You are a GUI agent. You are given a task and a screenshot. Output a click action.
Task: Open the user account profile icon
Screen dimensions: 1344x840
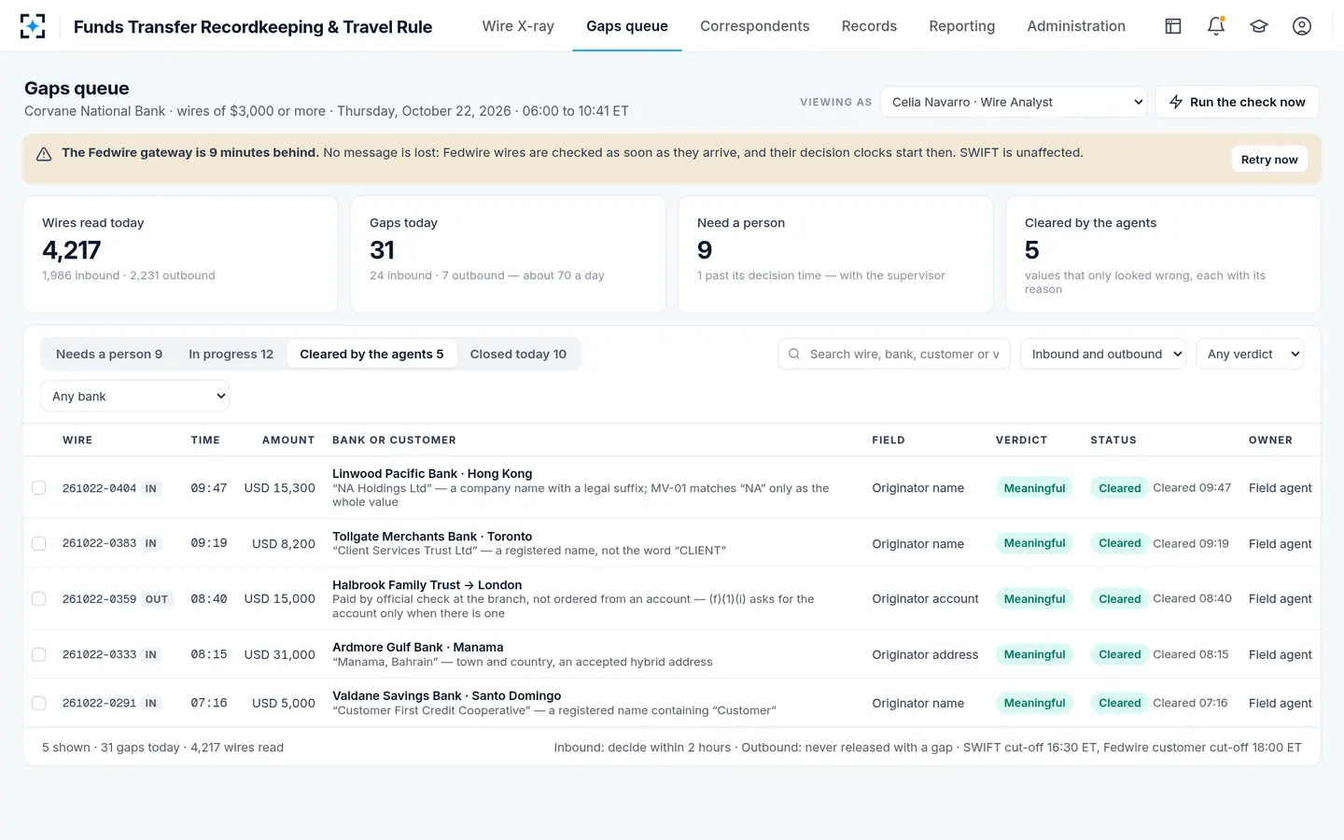point(1302,26)
